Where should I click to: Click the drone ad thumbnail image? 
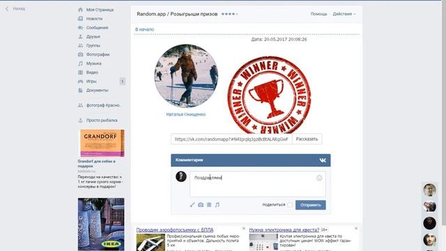pos(151,242)
